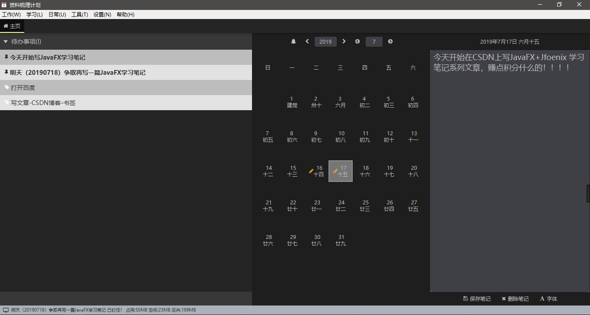Collapse the 待办事项 section triangle
This screenshot has height=315, width=590.
pyautogui.click(x=6, y=41)
